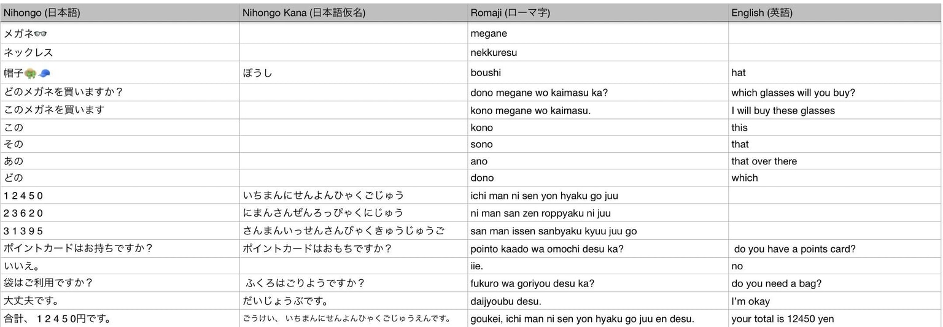Select kana cell さんまんいっせんさんびゃくきゅうじゅうご
Screen dimensions: 943x327
353,231
